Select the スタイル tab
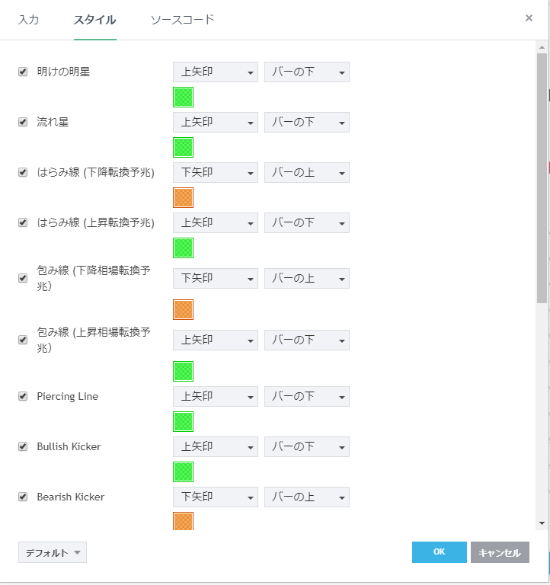This screenshot has height=585, width=550. coord(94,20)
